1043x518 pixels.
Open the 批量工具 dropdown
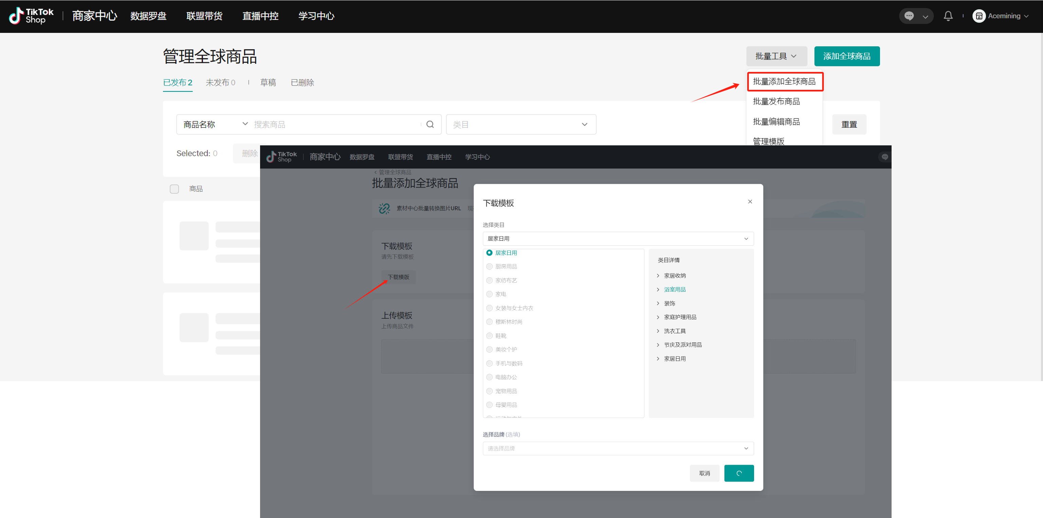pos(776,56)
